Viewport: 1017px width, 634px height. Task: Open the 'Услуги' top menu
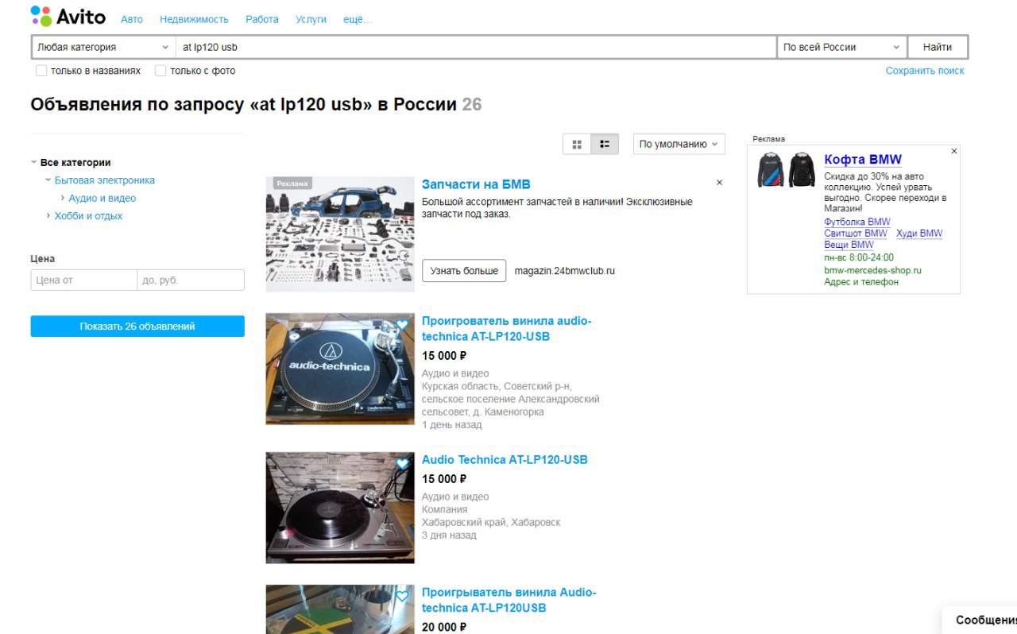click(311, 19)
